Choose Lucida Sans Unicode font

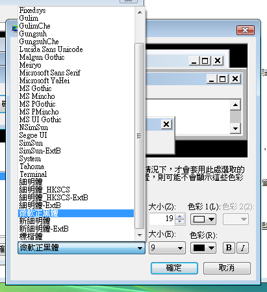(76, 49)
